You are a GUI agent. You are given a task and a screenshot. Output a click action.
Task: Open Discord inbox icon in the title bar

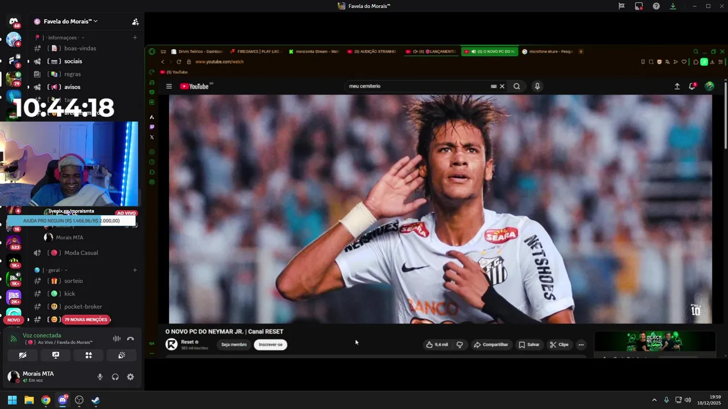(x=639, y=6)
